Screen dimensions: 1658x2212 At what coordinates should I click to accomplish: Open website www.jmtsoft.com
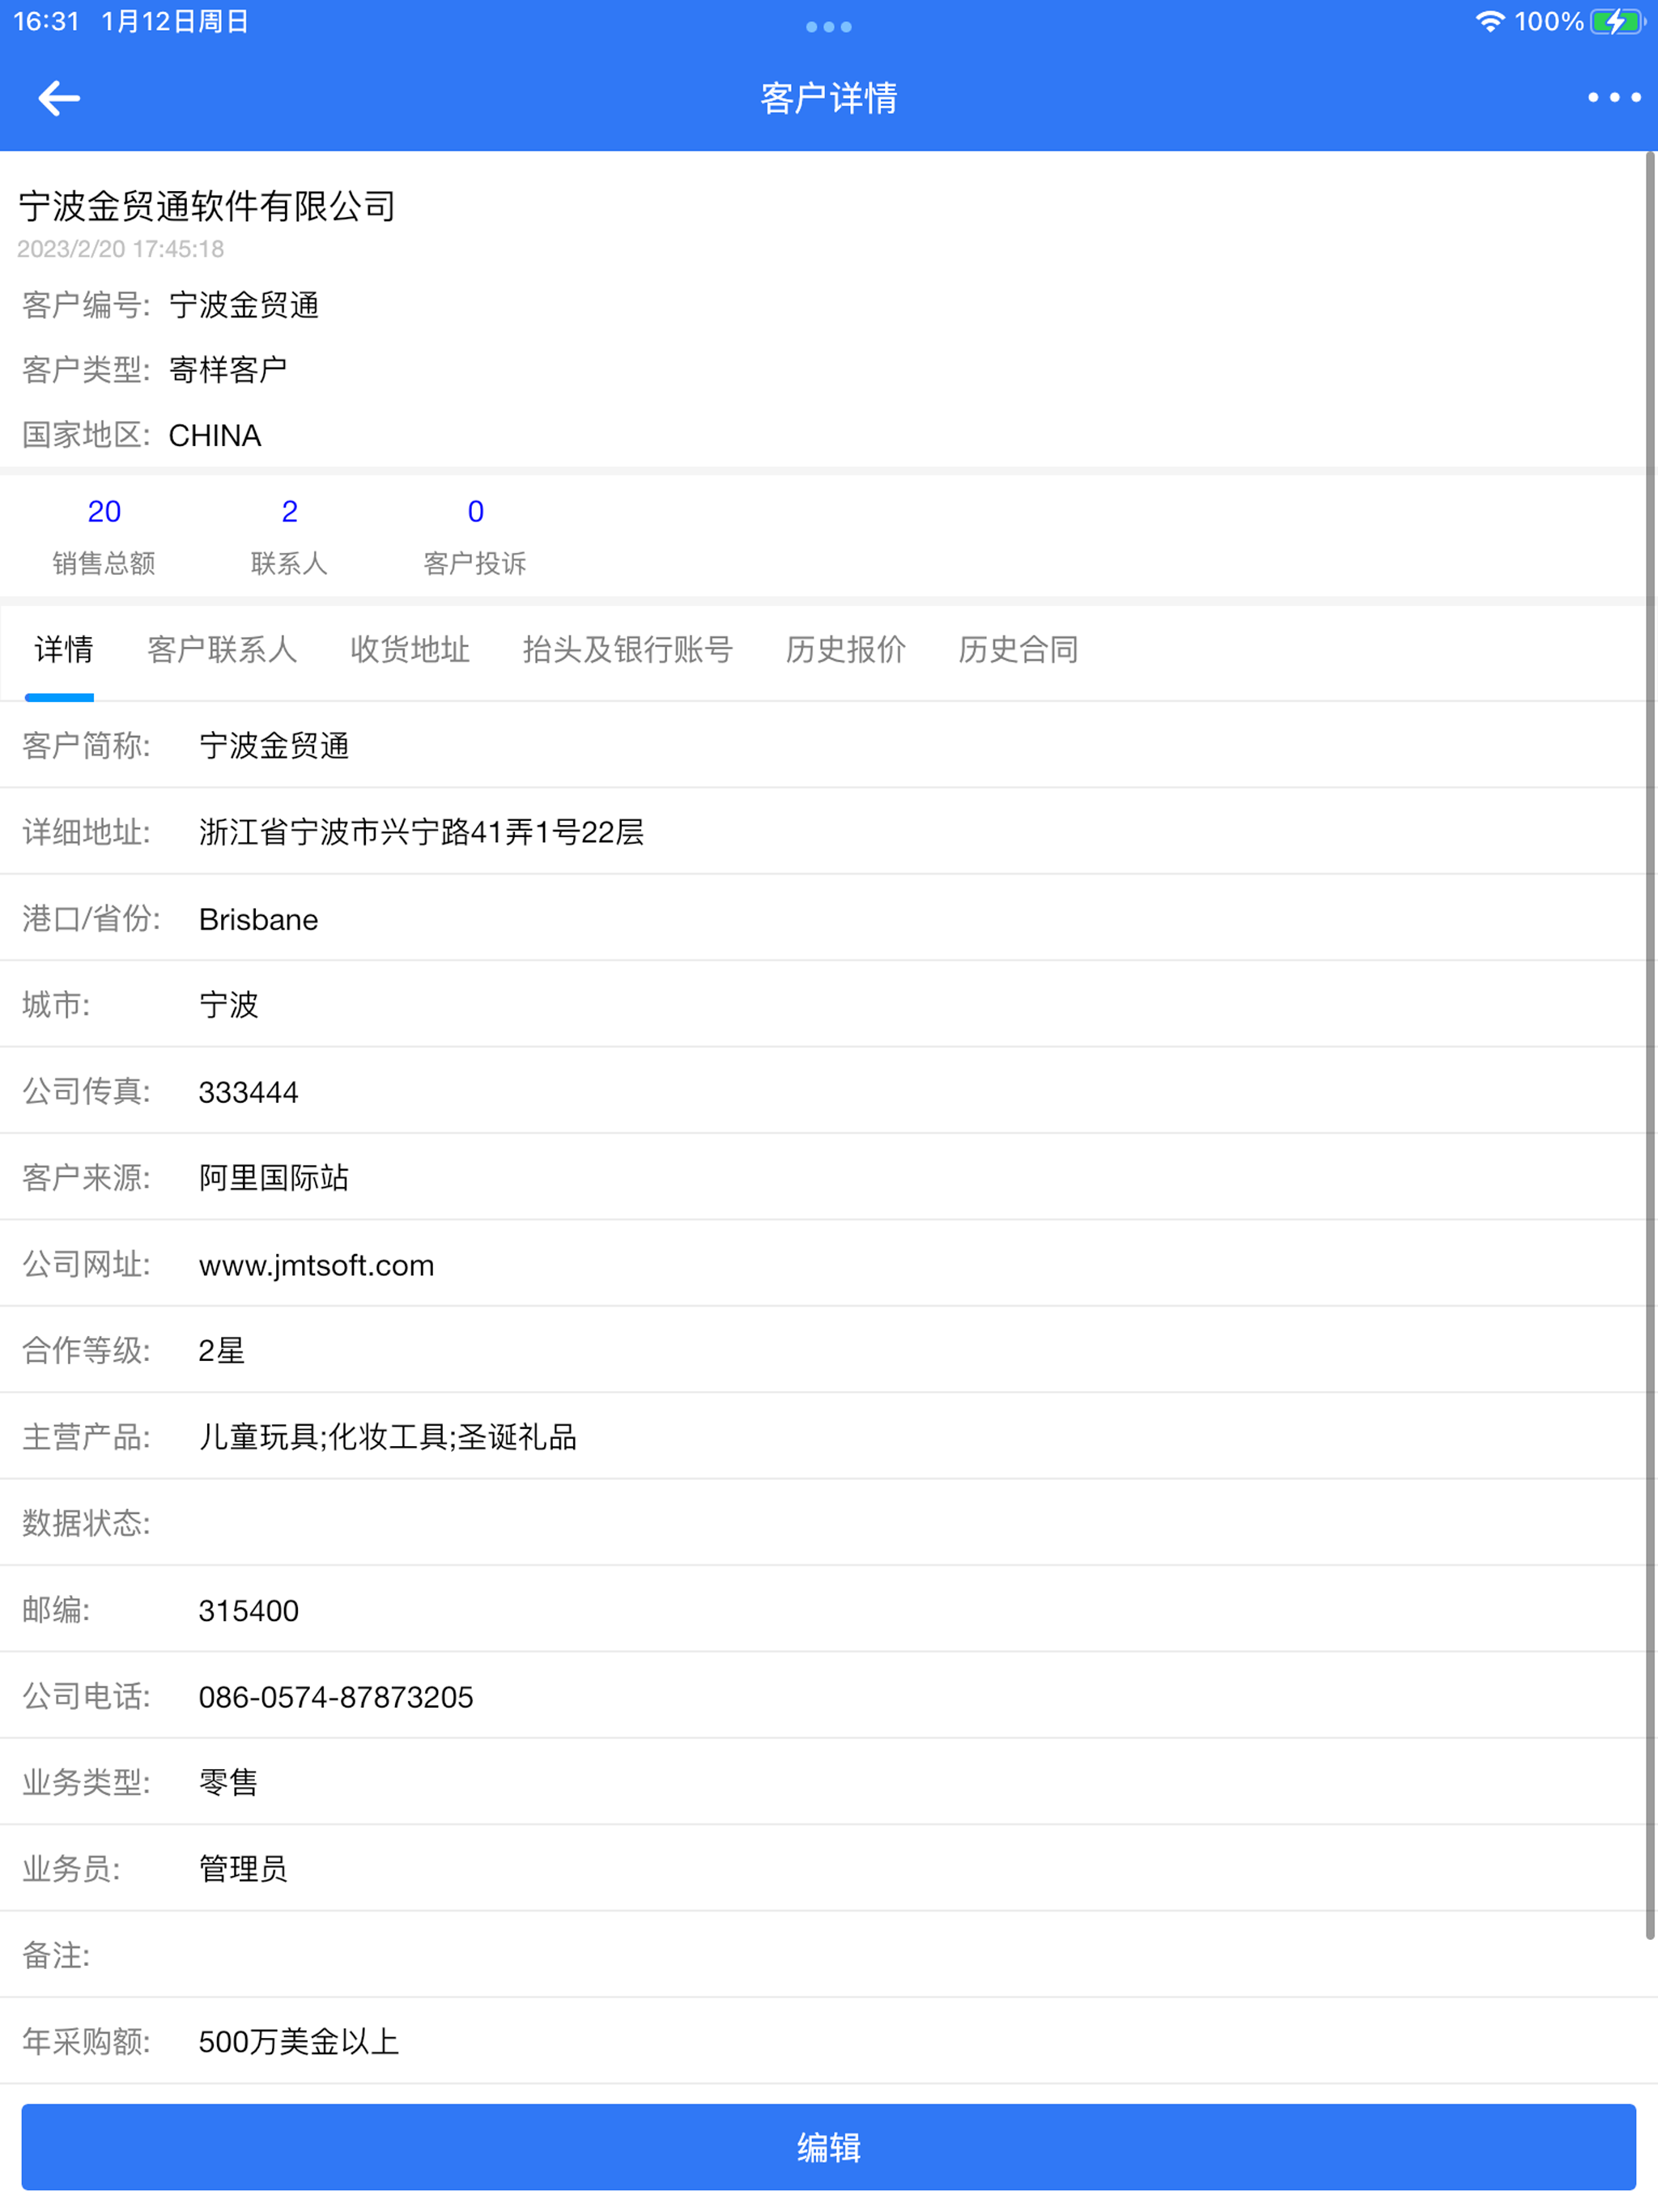click(316, 1265)
